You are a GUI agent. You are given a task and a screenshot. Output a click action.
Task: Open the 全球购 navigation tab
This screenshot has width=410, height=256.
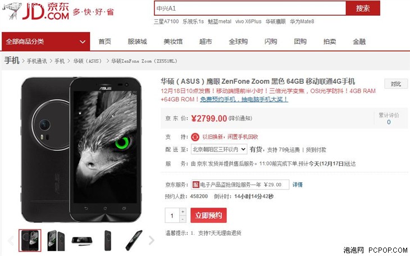(x=238, y=42)
